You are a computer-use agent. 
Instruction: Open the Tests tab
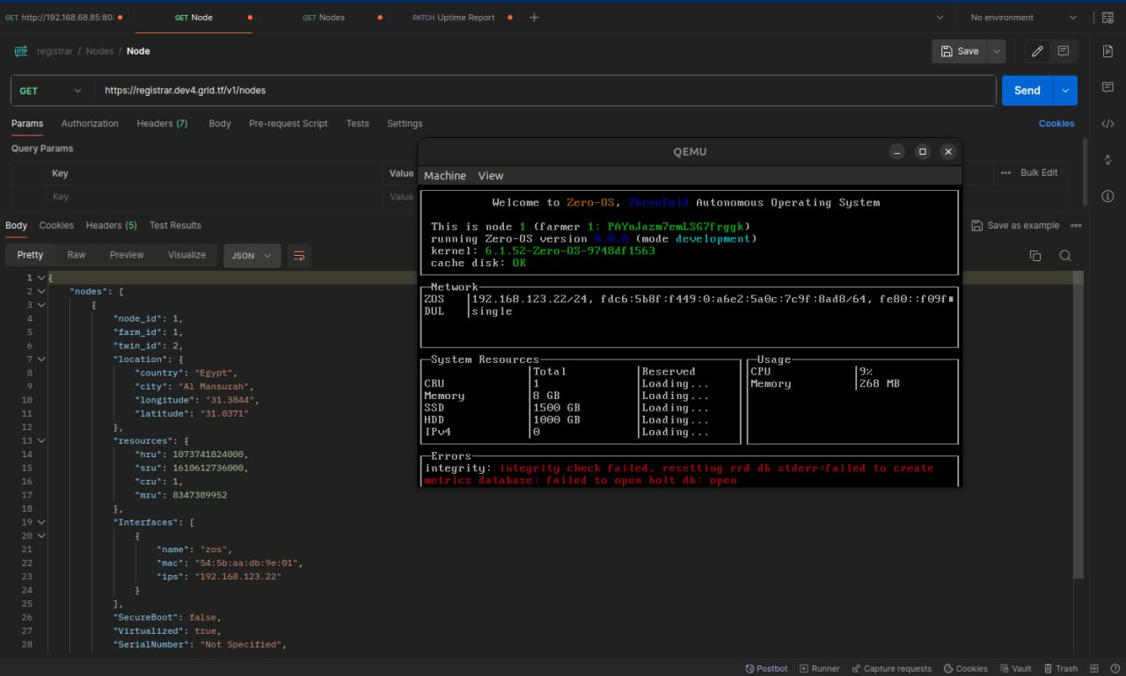point(357,124)
